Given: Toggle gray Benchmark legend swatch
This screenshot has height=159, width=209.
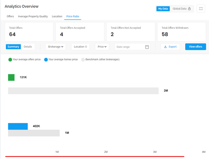Looking at the screenshot, I should 83,60.
